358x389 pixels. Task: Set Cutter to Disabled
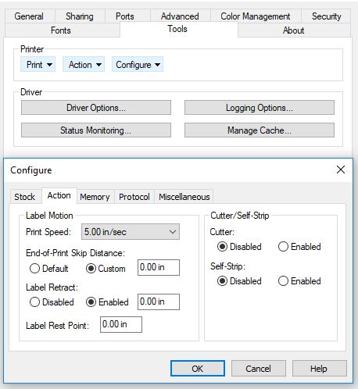239,247
